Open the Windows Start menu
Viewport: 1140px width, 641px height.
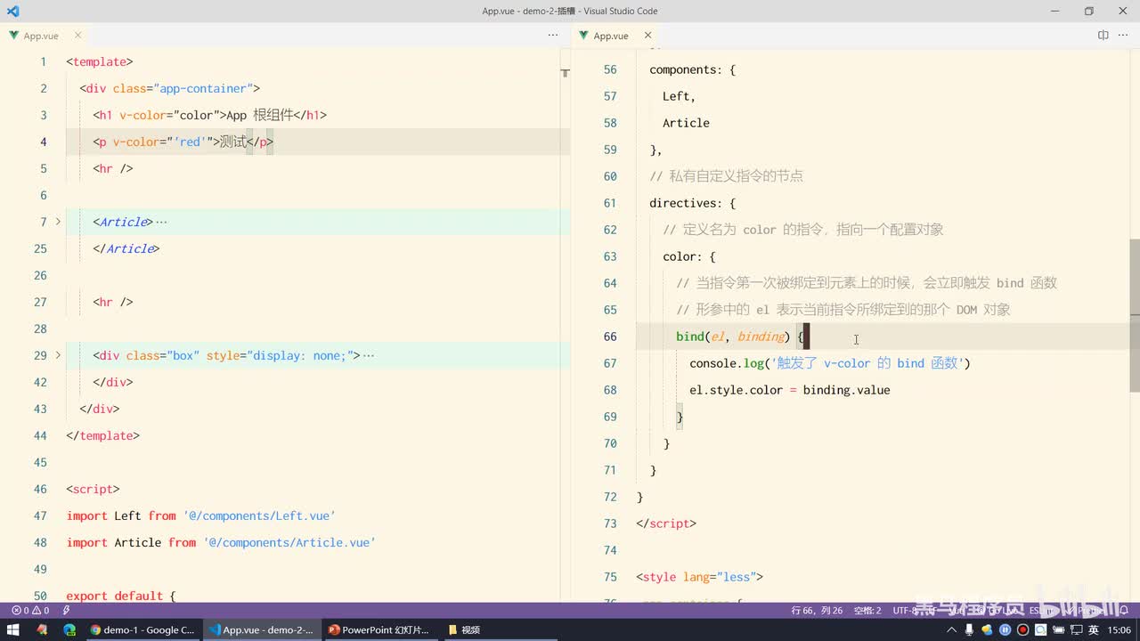click(13, 629)
